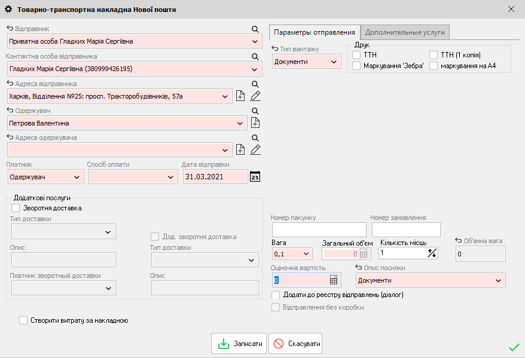Click the search icon above Відправник field
The width and height of the screenshot is (525, 358).
[x=255, y=29]
